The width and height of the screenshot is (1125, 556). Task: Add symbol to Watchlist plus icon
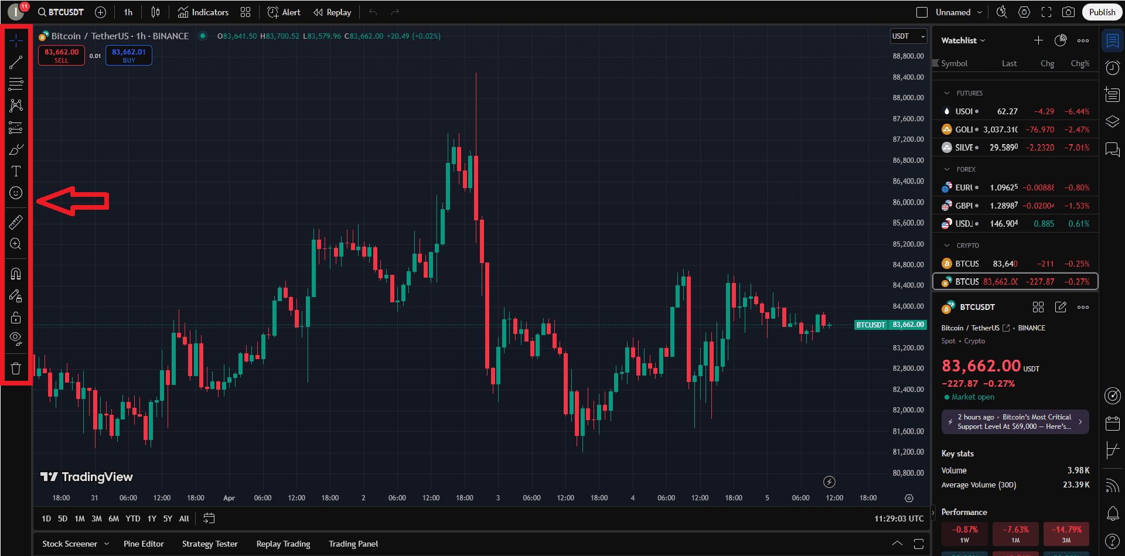click(1038, 40)
